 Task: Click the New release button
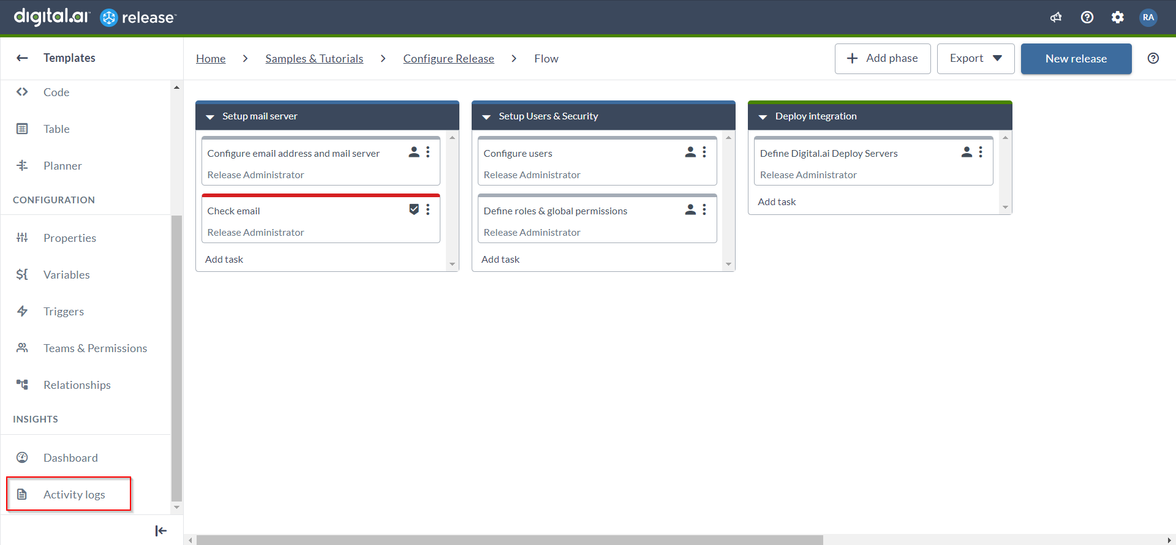pos(1076,59)
